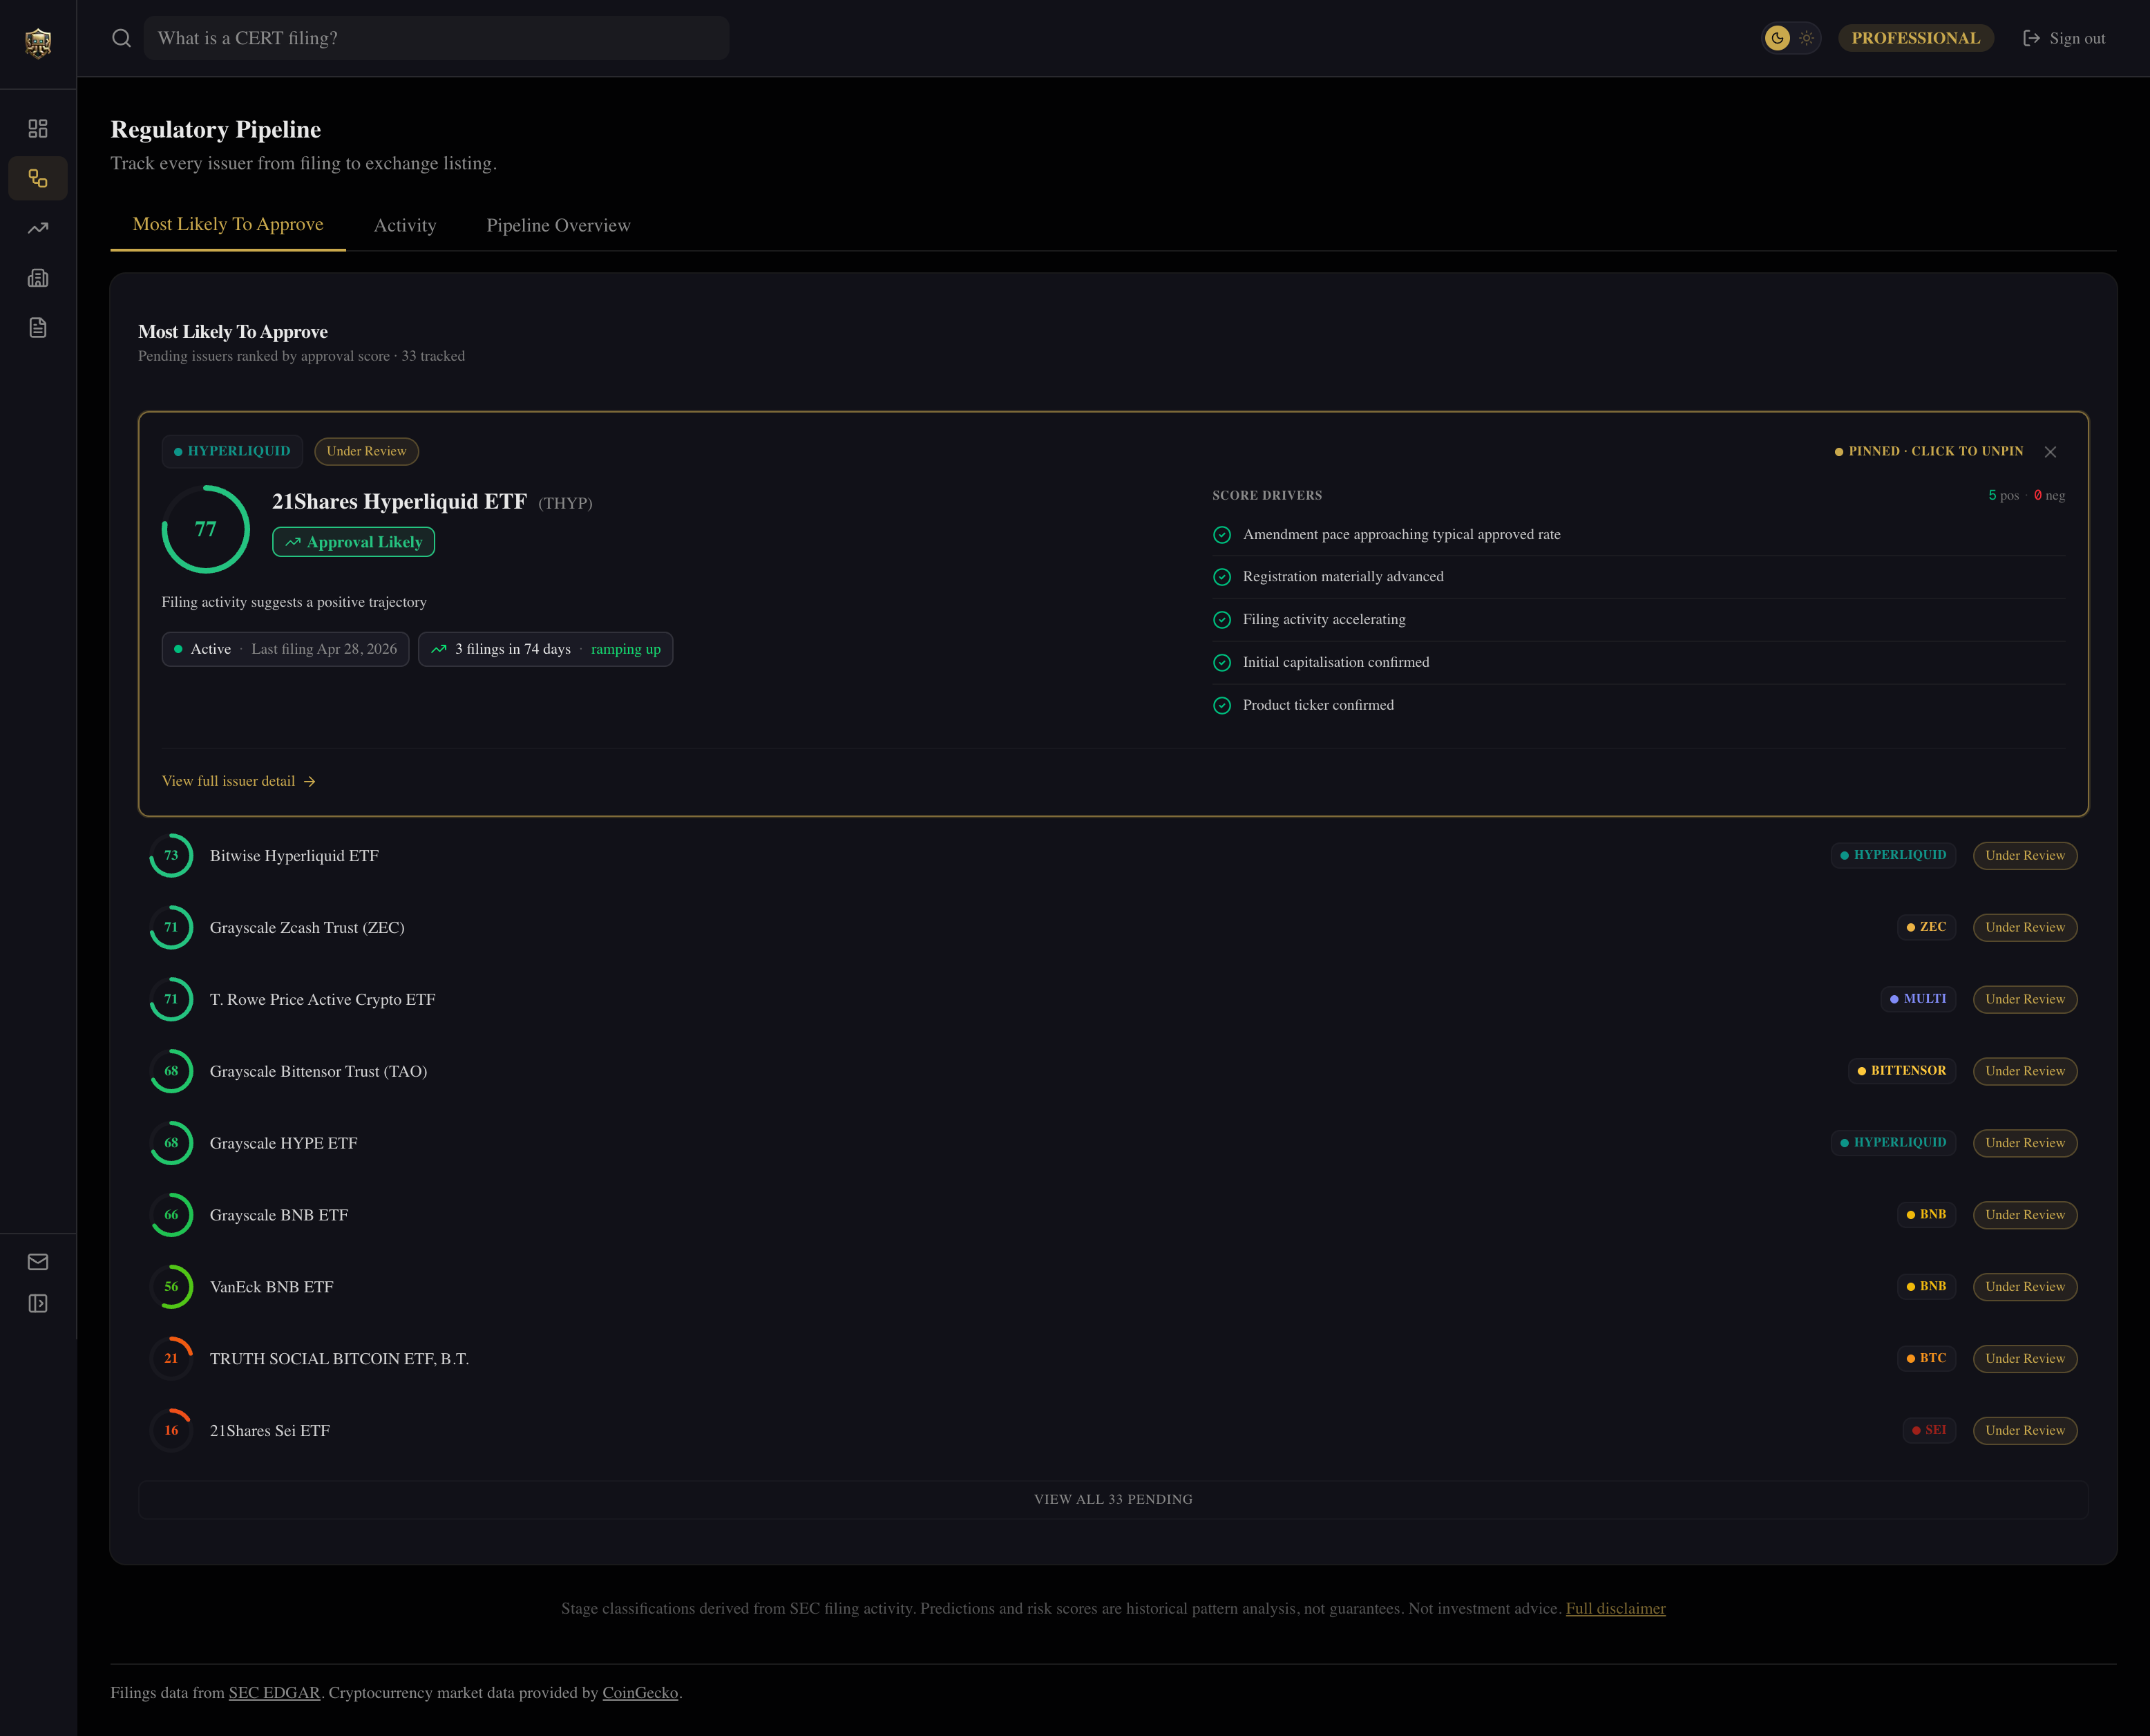
Task: Click the ZEC tag on Grayscale Zcash row
Action: (1926, 927)
